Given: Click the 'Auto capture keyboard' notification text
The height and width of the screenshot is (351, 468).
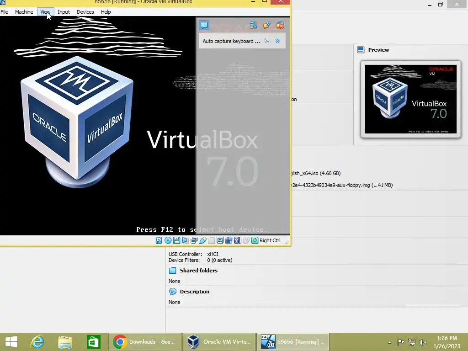Looking at the screenshot, I should pyautogui.click(x=231, y=41).
